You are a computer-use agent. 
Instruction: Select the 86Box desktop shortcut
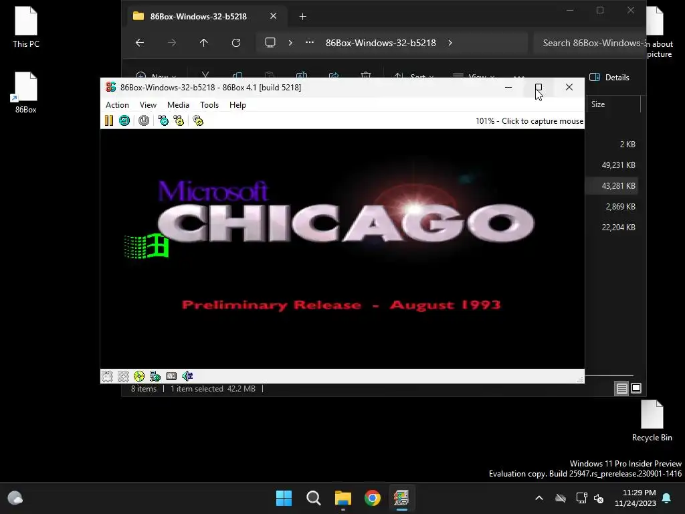(x=26, y=92)
